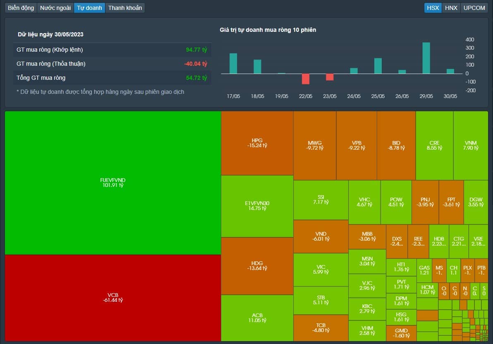
Task: Click the VHC 4.67 tỷ cell
Action: click(x=364, y=202)
